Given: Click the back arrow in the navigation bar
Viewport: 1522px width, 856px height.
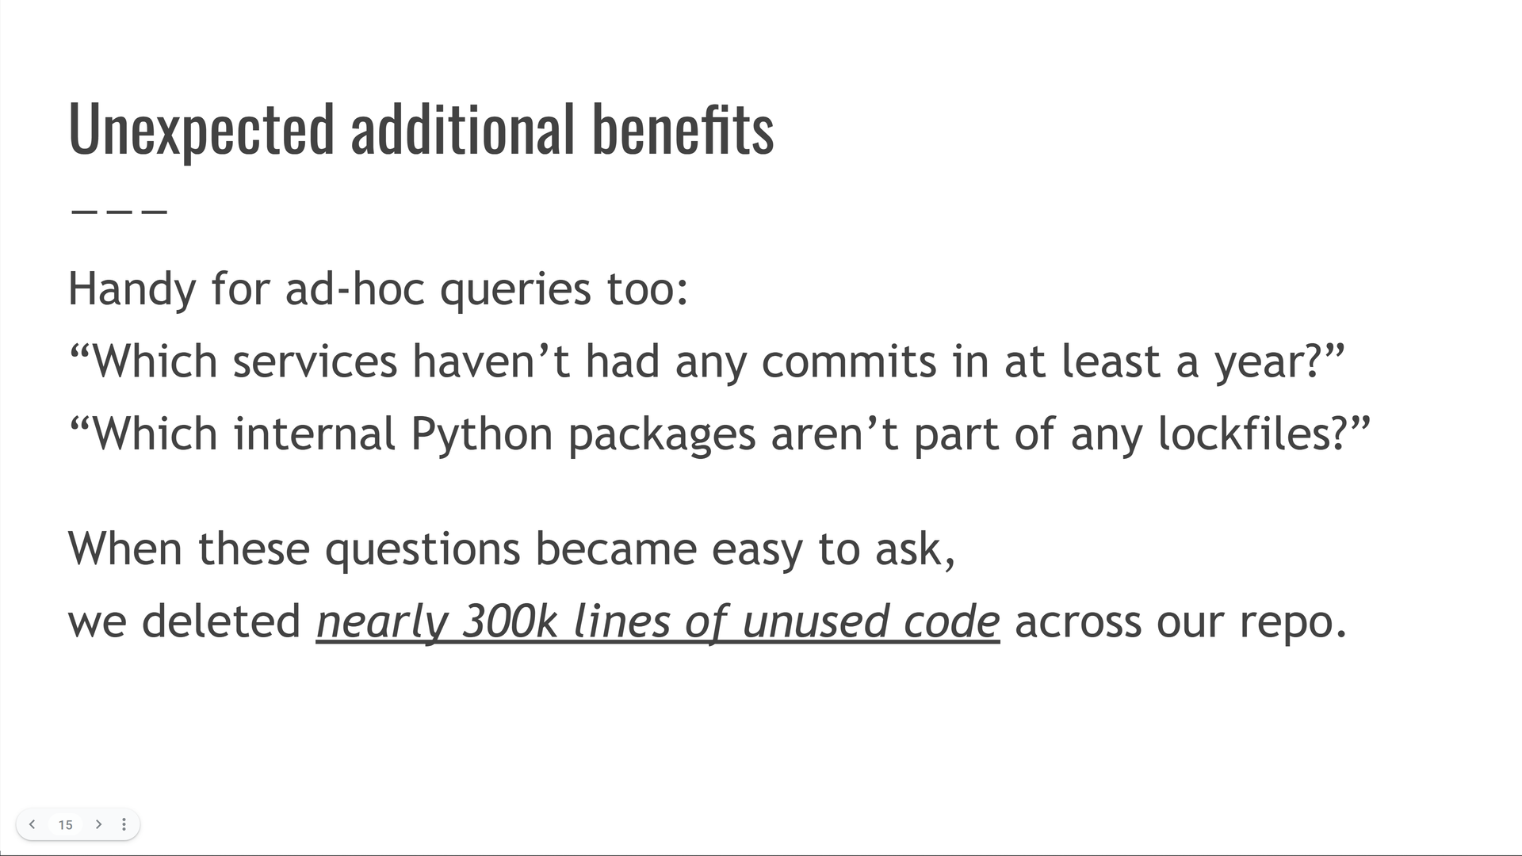Looking at the screenshot, I should point(32,824).
